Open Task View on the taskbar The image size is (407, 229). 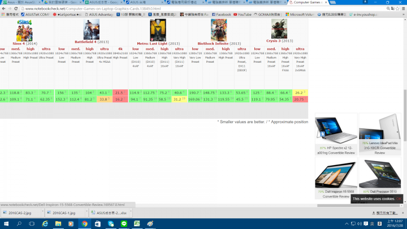32,223
